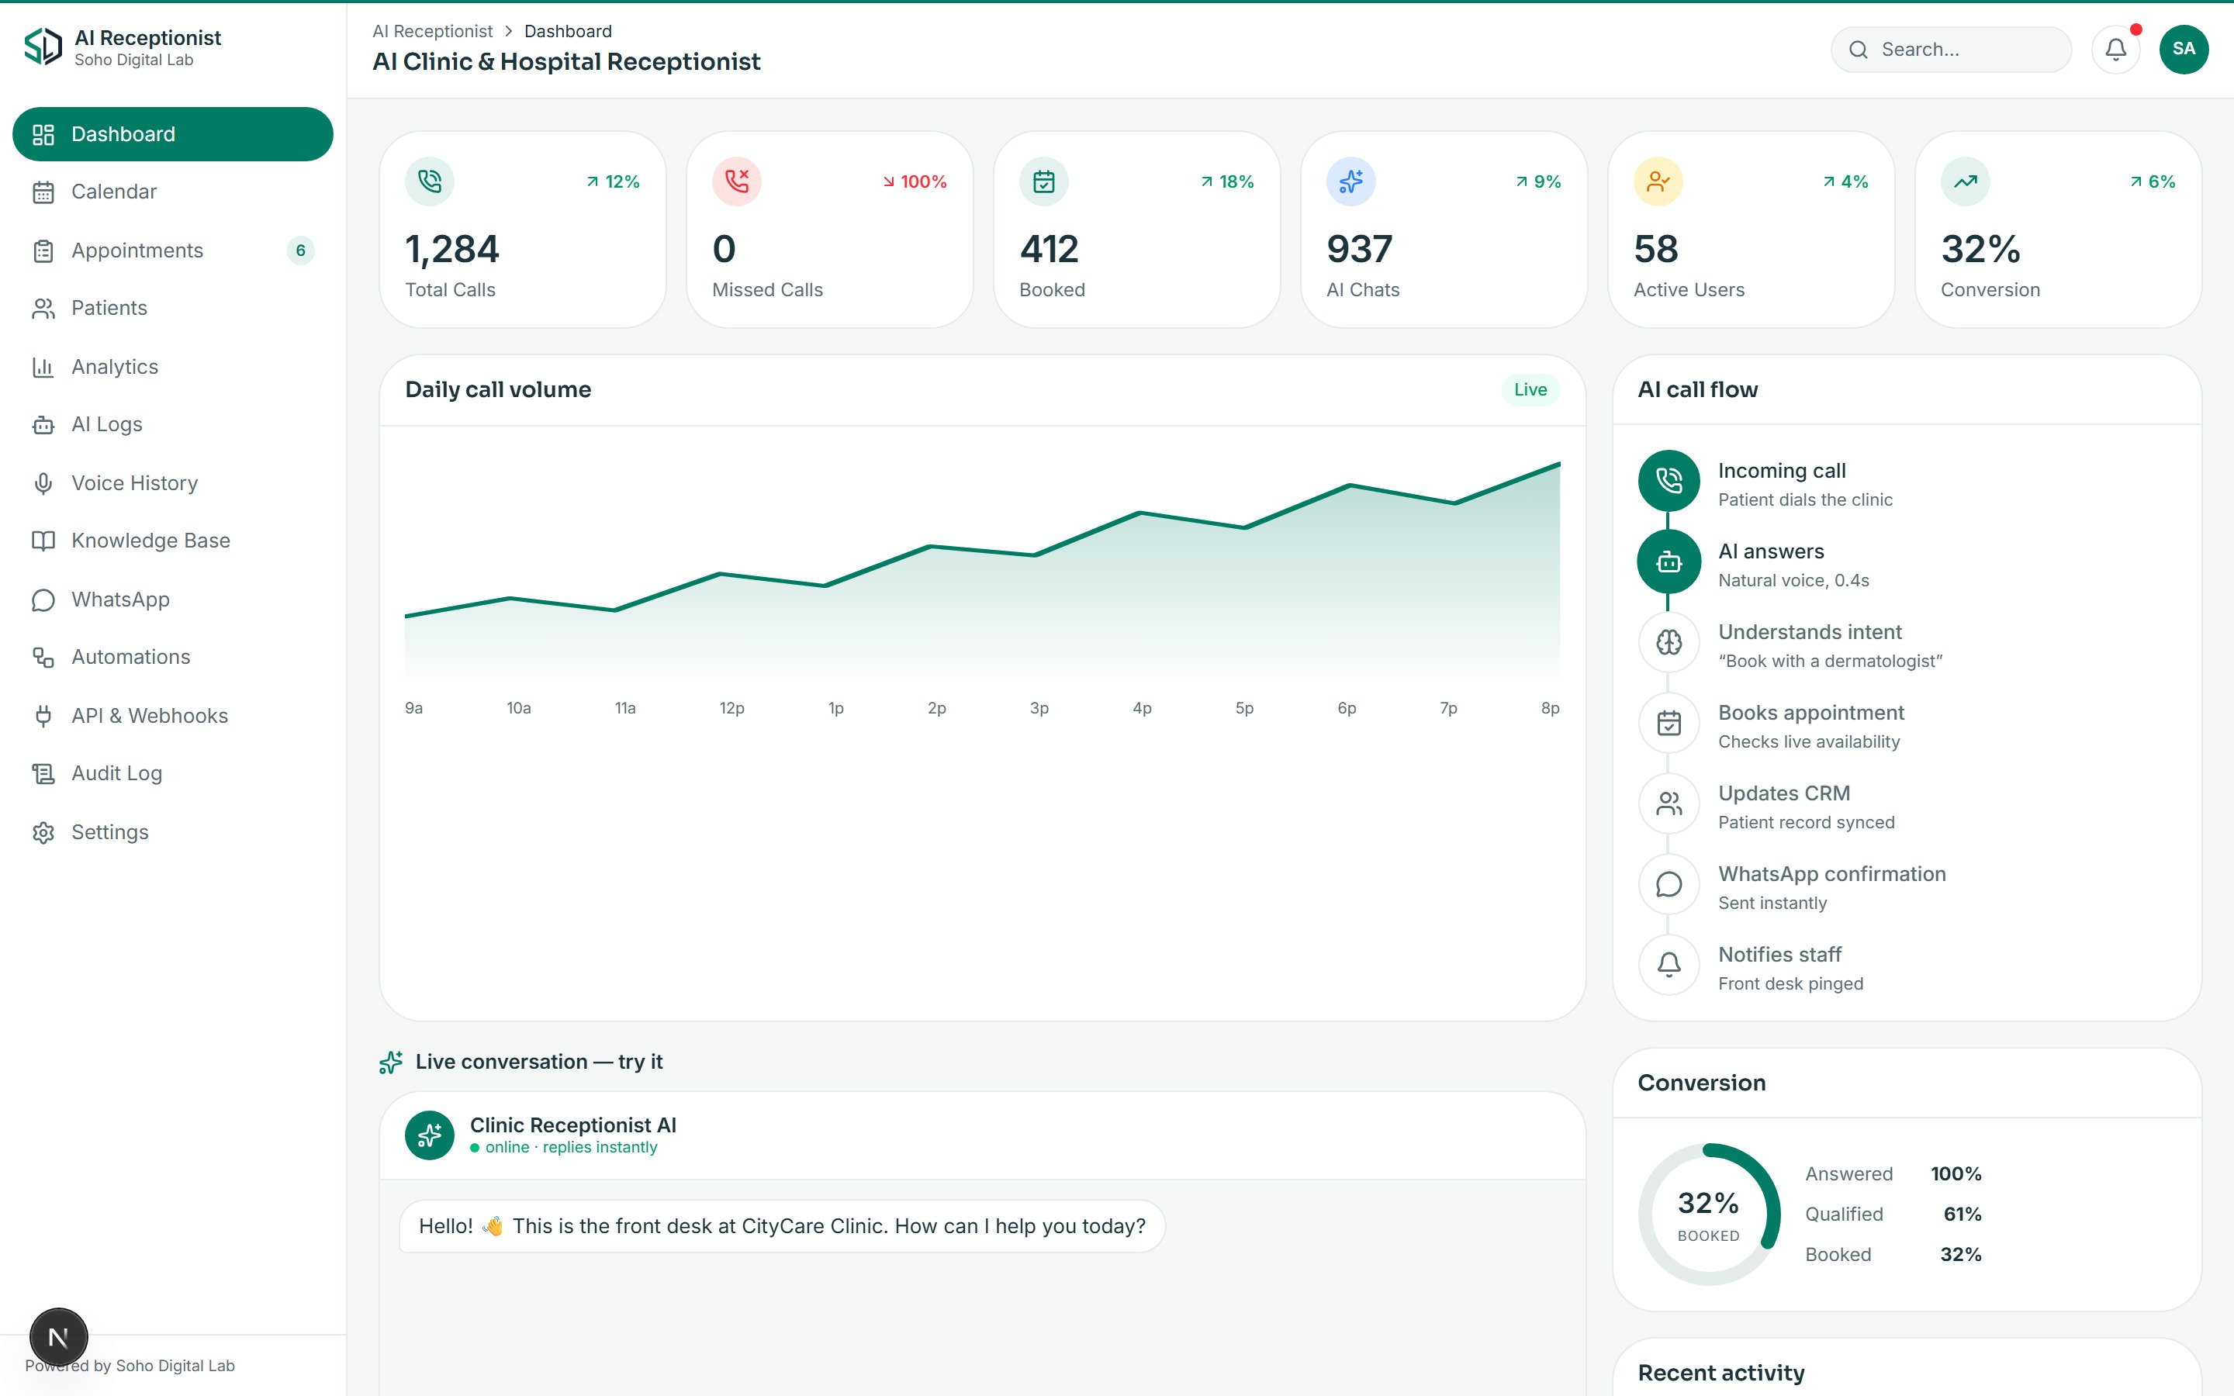Screen dimensions: 2234x1396
Task: Click the notifications bell icon
Action: 2116,49
